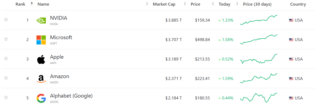
Task: Open the Microsoft company link
Action: 61,37
